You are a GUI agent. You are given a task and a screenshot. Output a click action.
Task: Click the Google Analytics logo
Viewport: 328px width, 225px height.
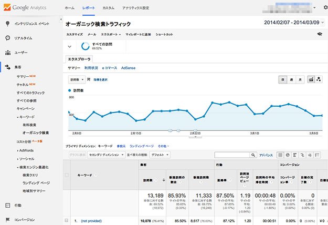(25, 7)
